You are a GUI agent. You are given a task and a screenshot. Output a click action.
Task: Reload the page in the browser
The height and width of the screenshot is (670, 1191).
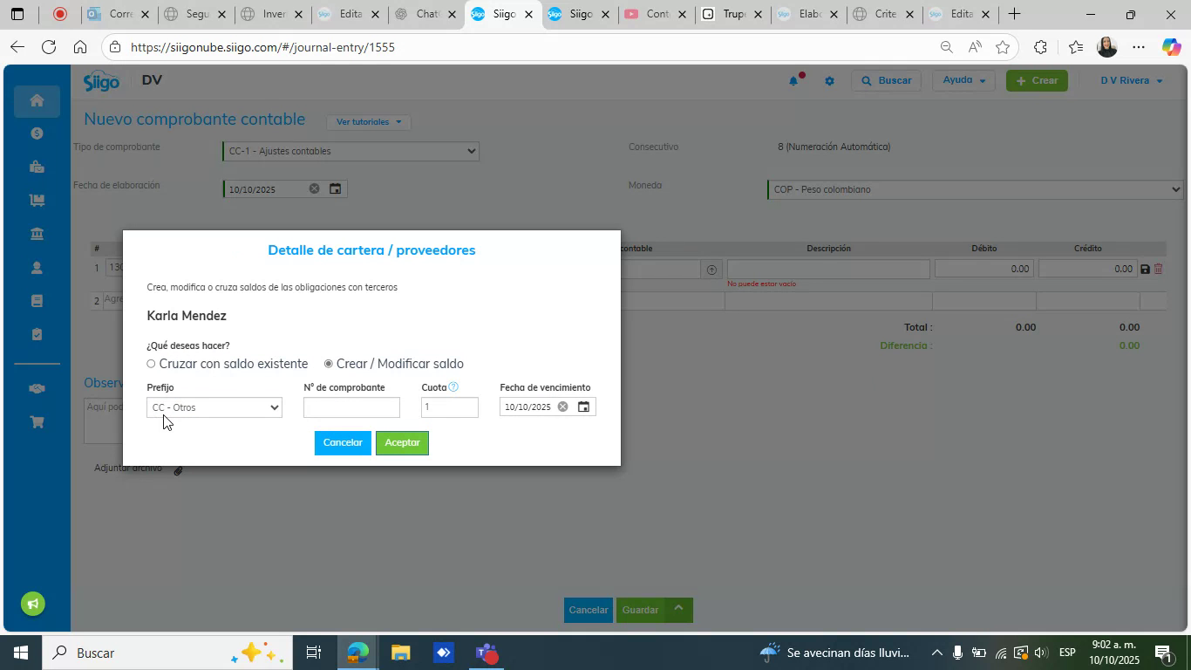pyautogui.click(x=49, y=47)
